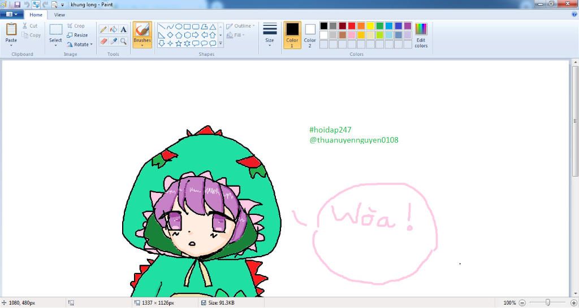Select the Eraser tool
Viewport: 579px width, 308px height.
103,41
